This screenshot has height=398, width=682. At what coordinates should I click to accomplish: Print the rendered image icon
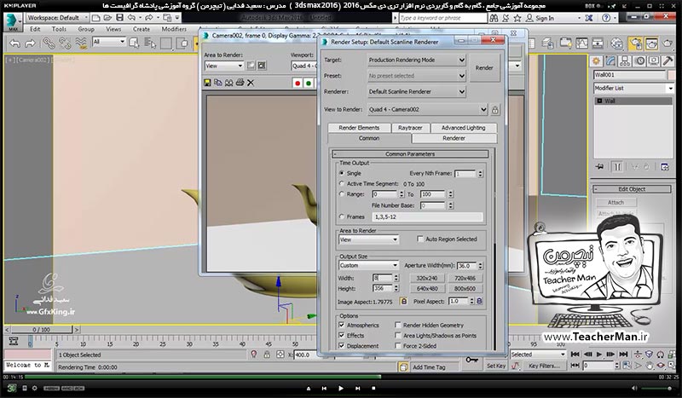point(240,83)
